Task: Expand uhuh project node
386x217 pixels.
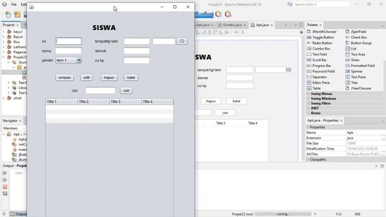Action: [4, 98]
